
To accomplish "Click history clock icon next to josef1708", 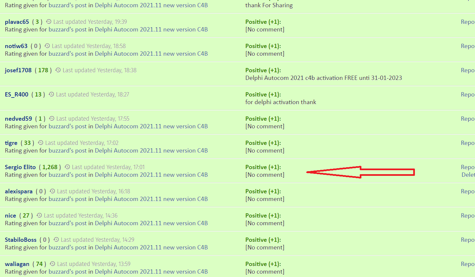I will coord(58,70).
